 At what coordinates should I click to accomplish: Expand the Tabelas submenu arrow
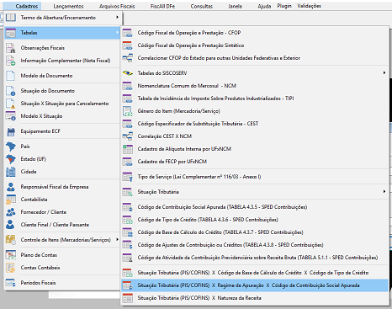(x=117, y=33)
